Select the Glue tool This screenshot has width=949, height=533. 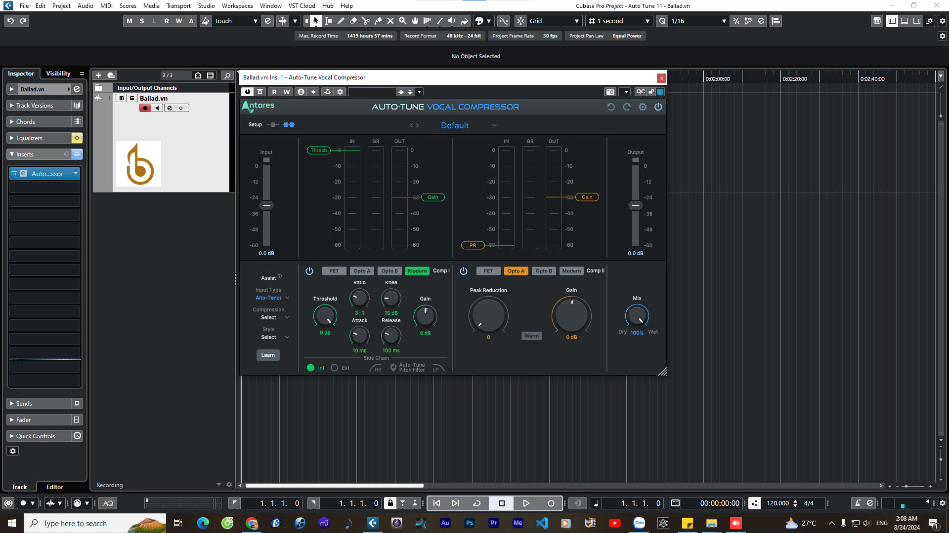tap(378, 21)
